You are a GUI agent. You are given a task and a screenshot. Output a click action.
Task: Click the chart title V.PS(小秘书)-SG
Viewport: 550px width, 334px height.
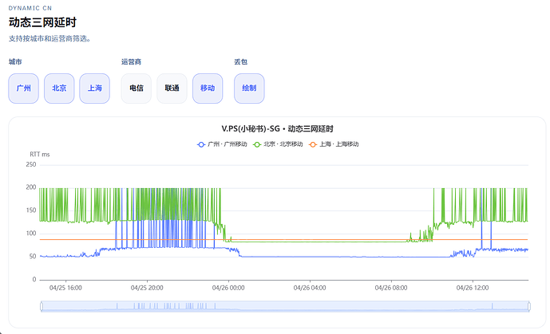tap(277, 129)
